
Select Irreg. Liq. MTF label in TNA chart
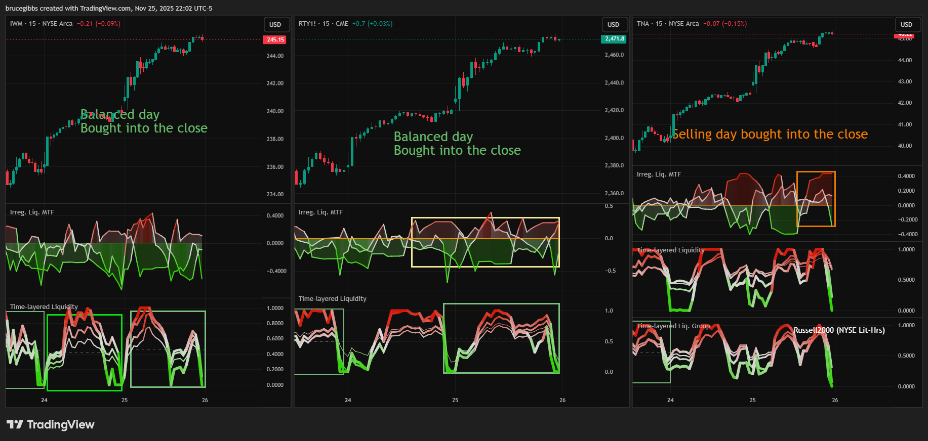[659, 174]
